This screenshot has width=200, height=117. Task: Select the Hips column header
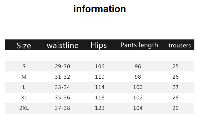[99, 45]
